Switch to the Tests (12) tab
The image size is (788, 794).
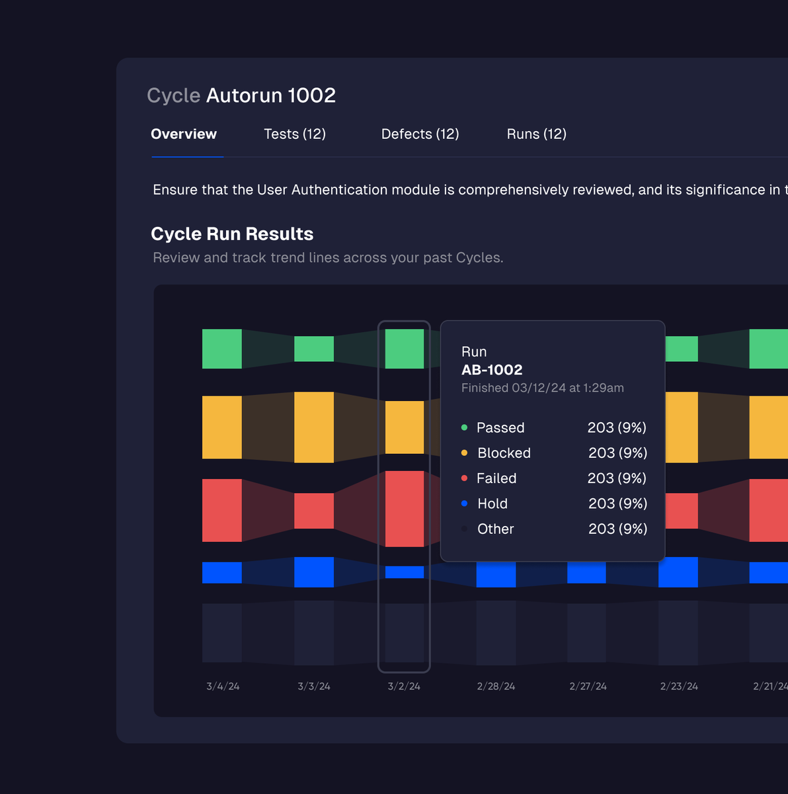click(295, 134)
